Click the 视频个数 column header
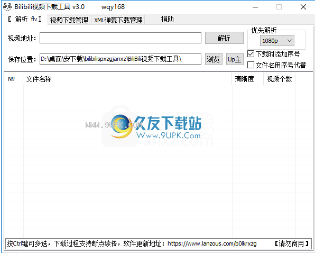 tap(280, 79)
